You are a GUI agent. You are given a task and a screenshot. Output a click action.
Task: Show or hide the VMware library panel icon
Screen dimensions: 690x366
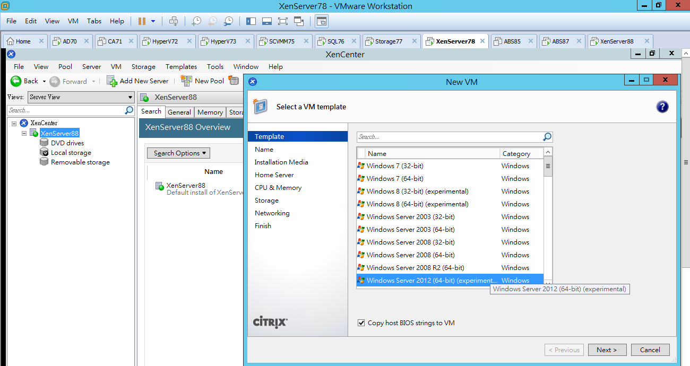(x=251, y=21)
